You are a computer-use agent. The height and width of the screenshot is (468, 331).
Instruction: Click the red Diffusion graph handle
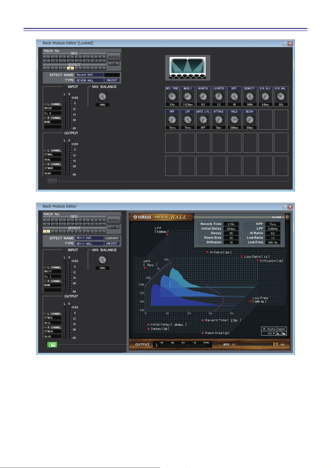click(258, 261)
